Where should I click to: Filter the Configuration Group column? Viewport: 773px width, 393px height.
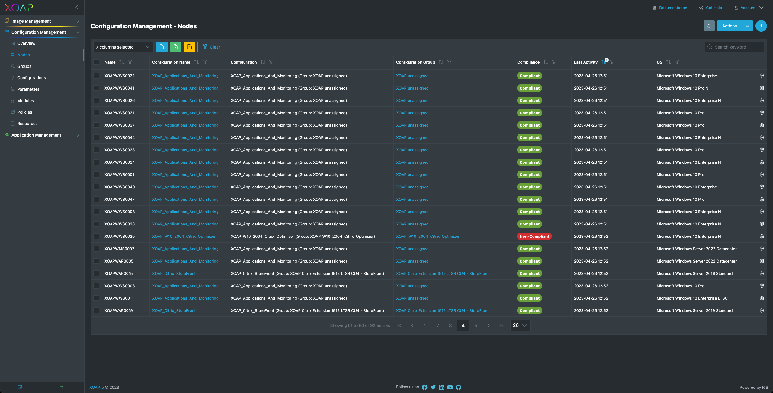[449, 62]
